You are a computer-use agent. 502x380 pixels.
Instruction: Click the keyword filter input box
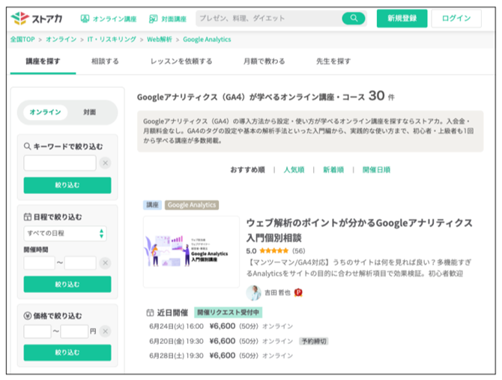point(60,163)
